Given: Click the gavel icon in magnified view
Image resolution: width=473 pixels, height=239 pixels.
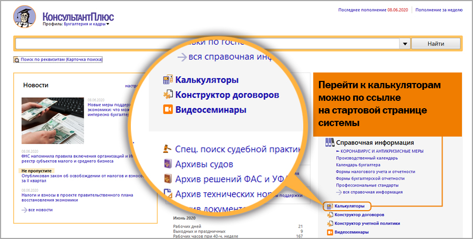Looking at the screenshot, I should tap(167, 148).
